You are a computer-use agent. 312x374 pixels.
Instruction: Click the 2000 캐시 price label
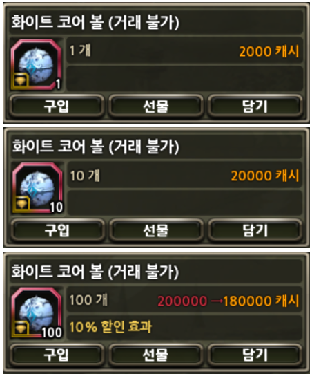(x=269, y=51)
